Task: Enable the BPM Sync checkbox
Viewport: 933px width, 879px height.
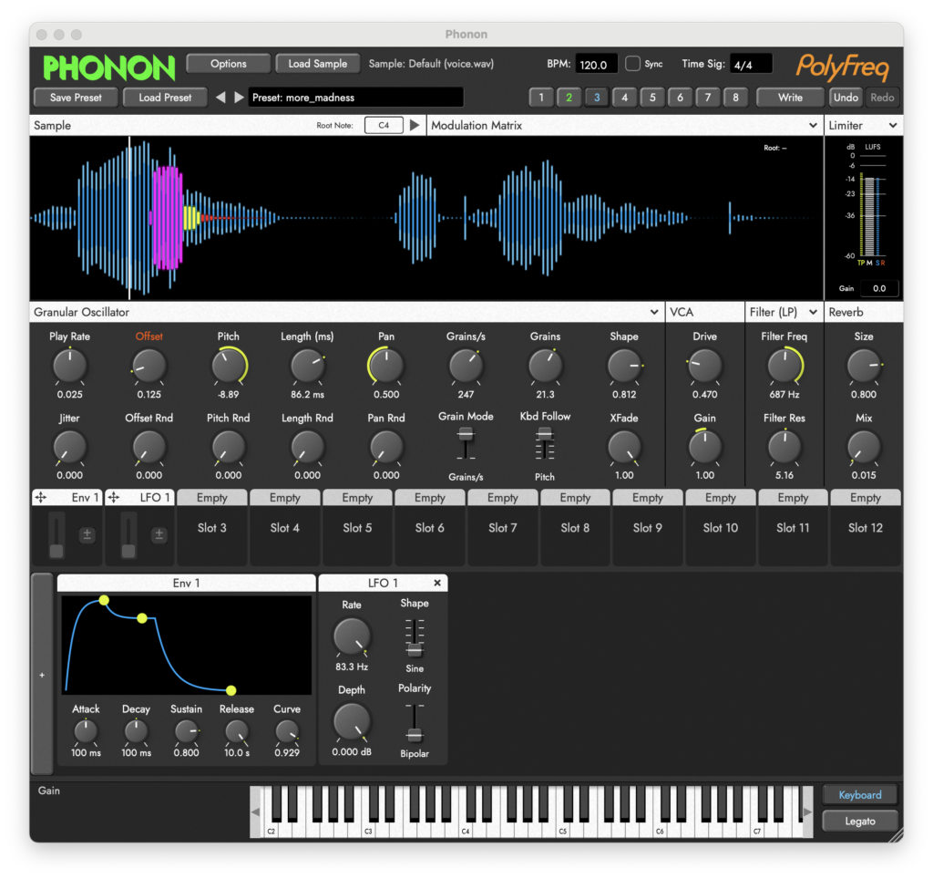Action: tap(633, 63)
